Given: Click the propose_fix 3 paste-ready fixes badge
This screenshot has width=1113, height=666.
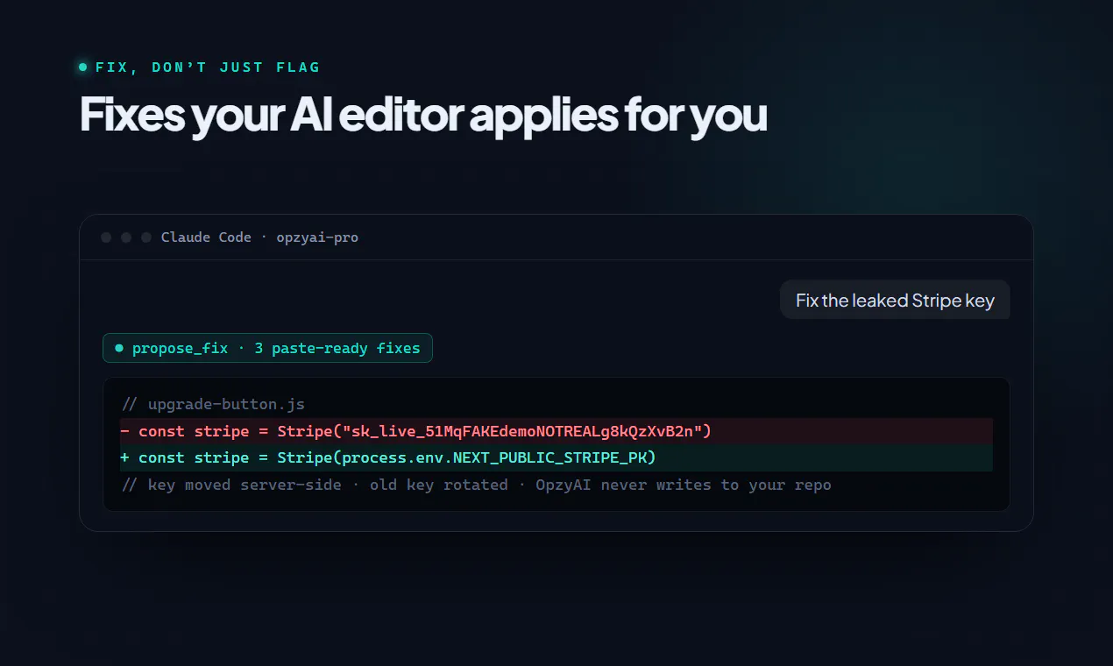Looking at the screenshot, I should tap(267, 348).
